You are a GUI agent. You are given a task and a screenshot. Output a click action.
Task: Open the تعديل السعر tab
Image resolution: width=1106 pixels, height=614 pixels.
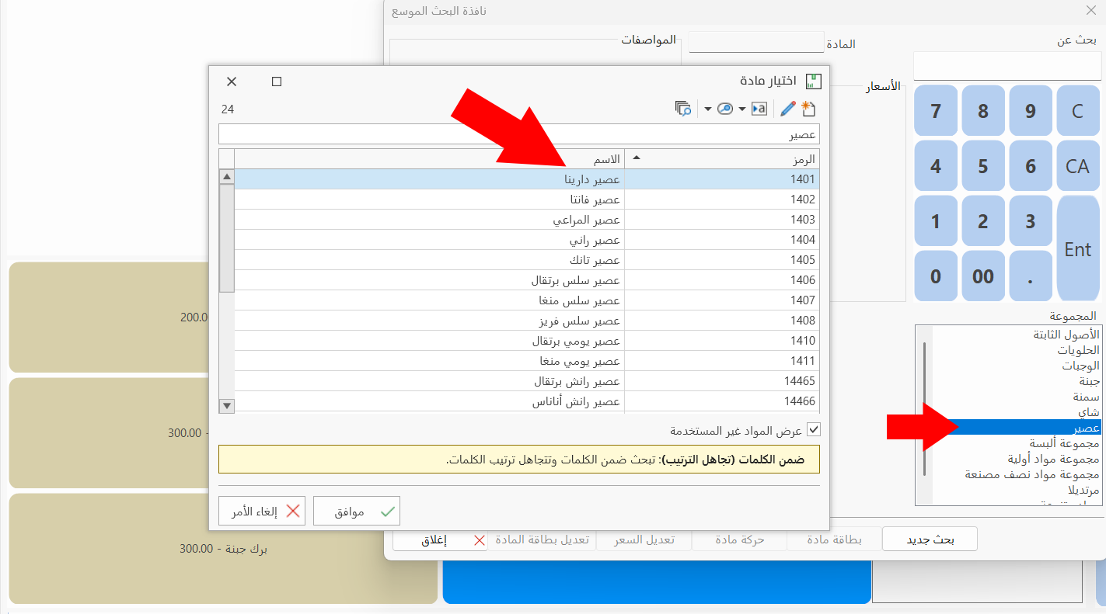(644, 539)
